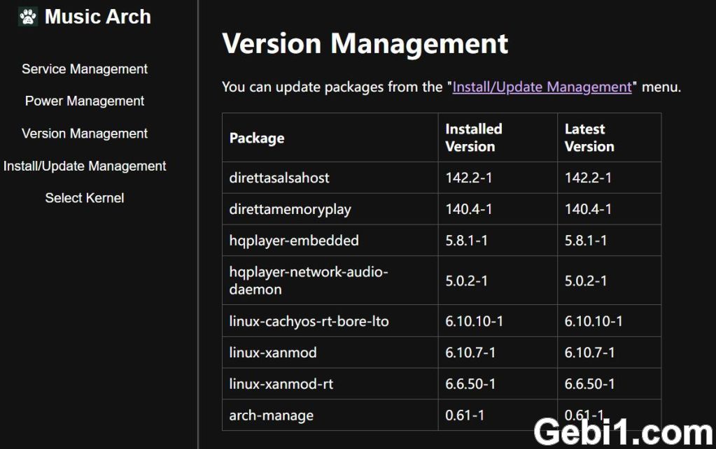716x449 pixels.
Task: Open Install/Update Management sidebar item
Action: click(x=85, y=166)
